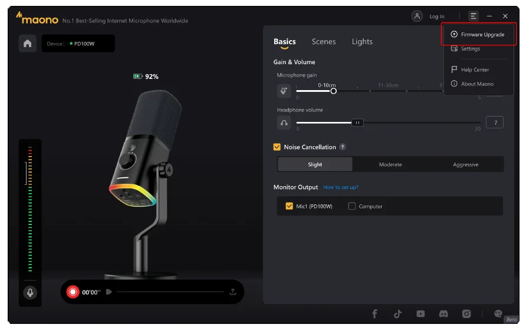The height and width of the screenshot is (331, 526).
Task: Open the hamburger menu icon
Action: [473, 16]
